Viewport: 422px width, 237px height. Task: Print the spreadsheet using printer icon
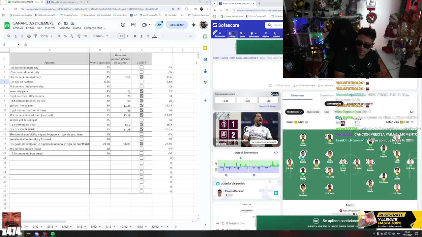tap(29, 36)
